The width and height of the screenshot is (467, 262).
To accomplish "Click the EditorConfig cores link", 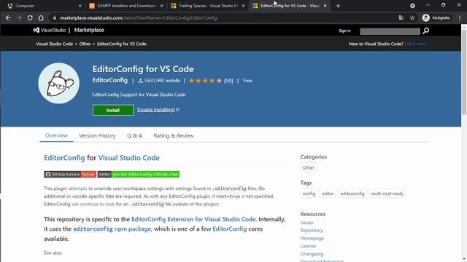I will point(230,229).
